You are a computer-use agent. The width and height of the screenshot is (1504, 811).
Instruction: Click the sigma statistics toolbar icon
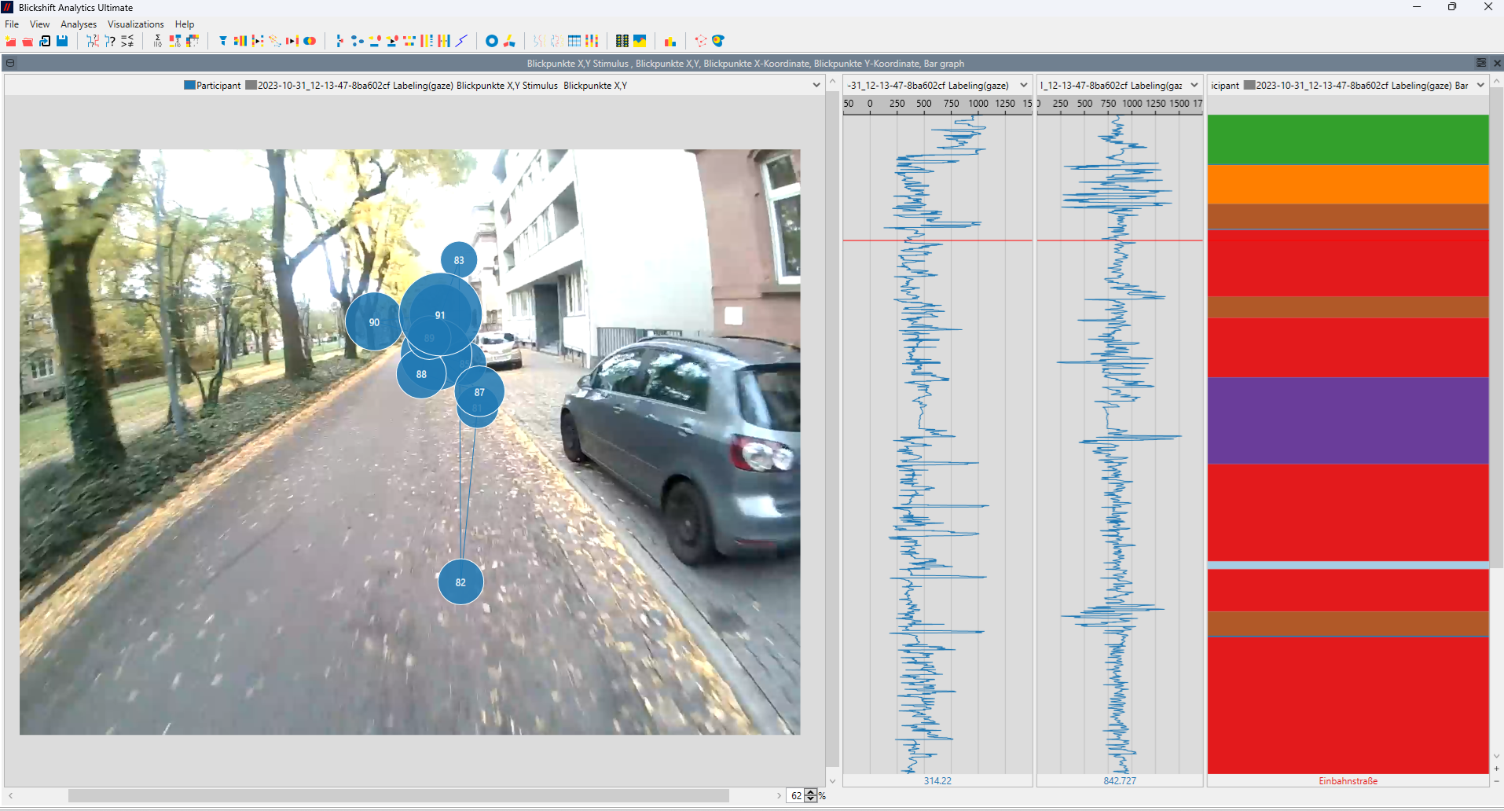click(x=157, y=41)
